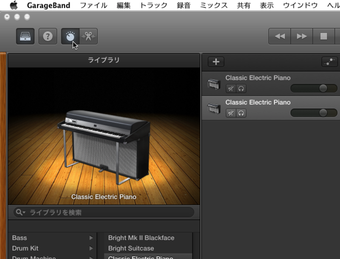340x259 pixels.
Task: Select second track's electric piano icon
Action: (214, 109)
